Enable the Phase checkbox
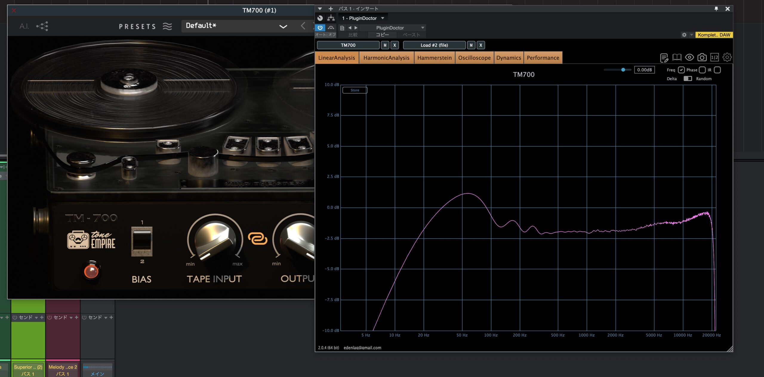The height and width of the screenshot is (377, 764). 702,70
